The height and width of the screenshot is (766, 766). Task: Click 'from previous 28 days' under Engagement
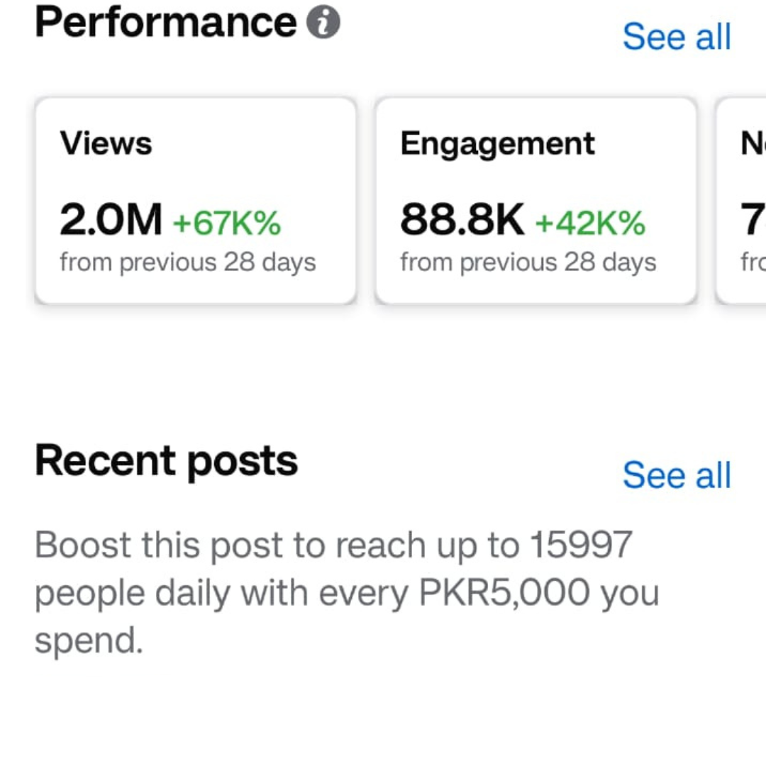pyautogui.click(x=528, y=262)
